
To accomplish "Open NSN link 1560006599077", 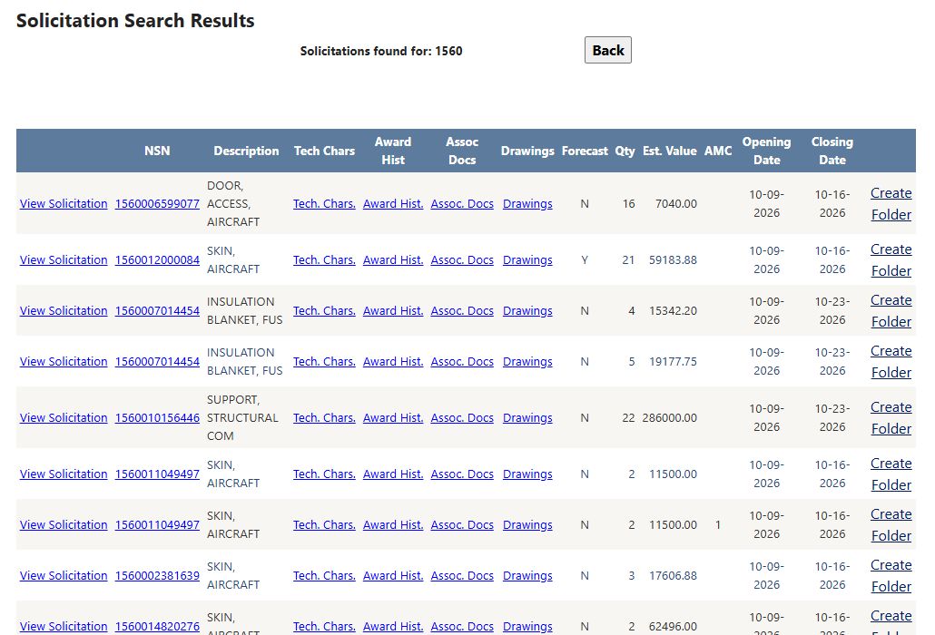I will pos(157,204).
